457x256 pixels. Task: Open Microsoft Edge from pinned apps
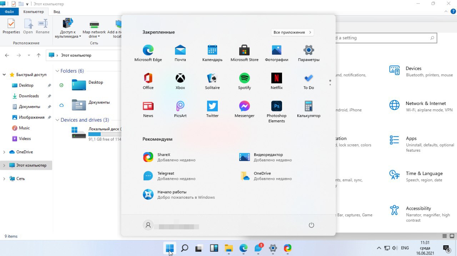tap(148, 53)
